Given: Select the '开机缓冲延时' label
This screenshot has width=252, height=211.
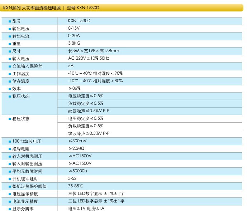Looking at the screenshot, I should pos(25,179).
